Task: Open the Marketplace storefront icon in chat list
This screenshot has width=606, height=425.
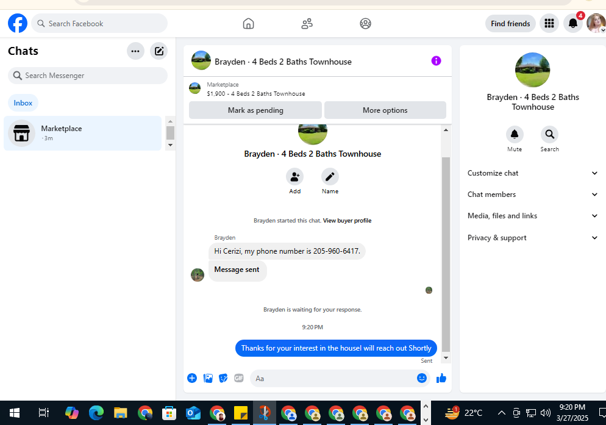Action: click(x=22, y=133)
